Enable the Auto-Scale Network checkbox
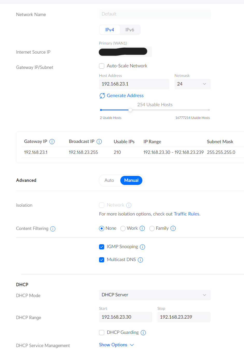The height and width of the screenshot is (359, 244). click(x=102, y=66)
